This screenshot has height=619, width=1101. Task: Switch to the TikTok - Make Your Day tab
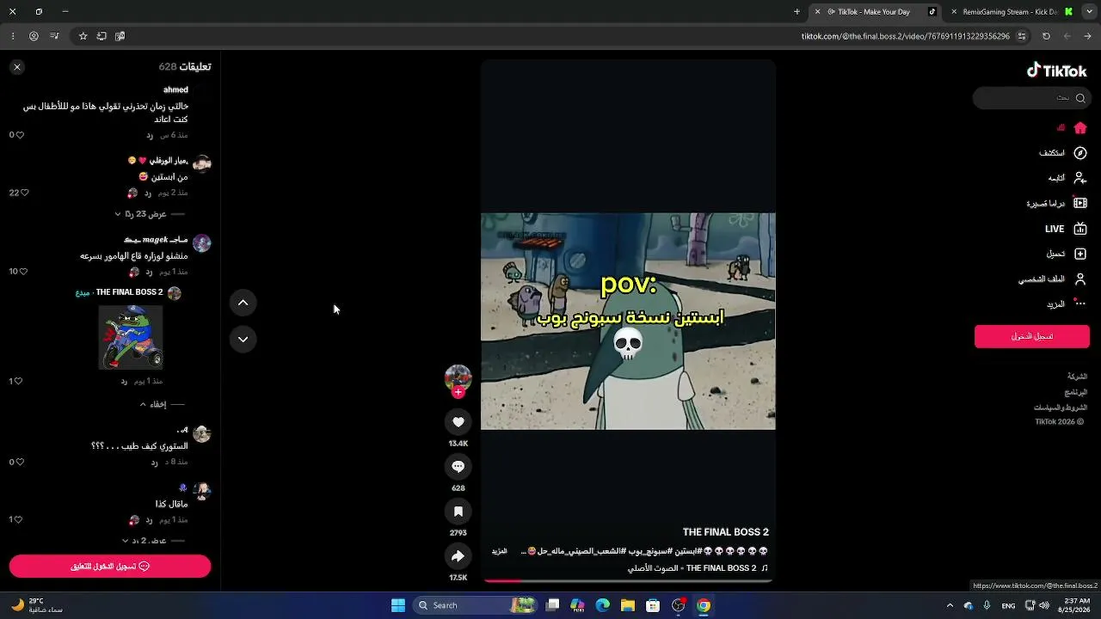coord(877,12)
